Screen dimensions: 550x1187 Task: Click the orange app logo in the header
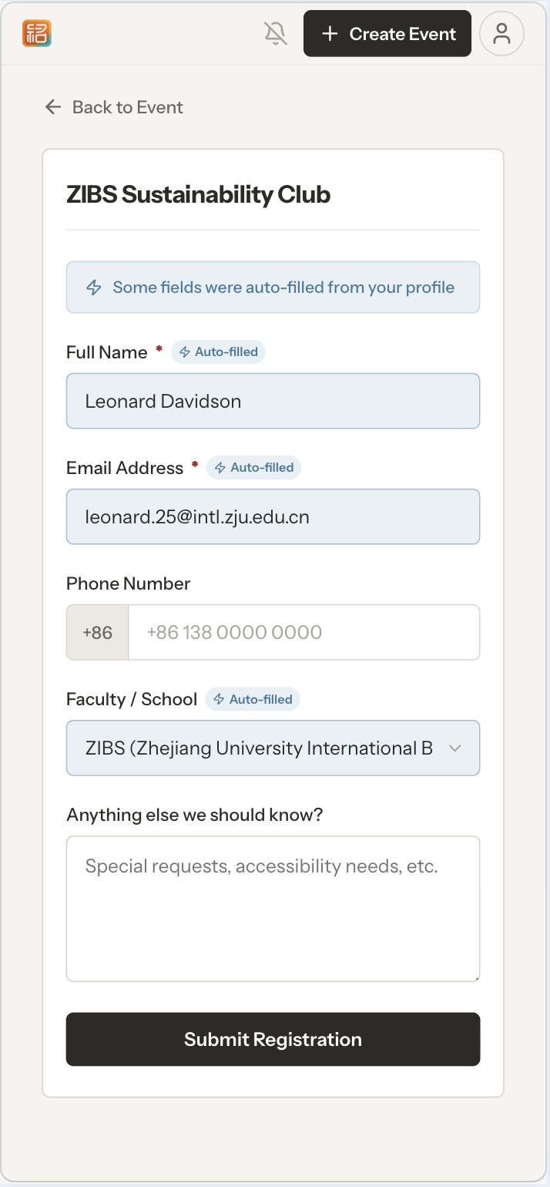click(36, 33)
